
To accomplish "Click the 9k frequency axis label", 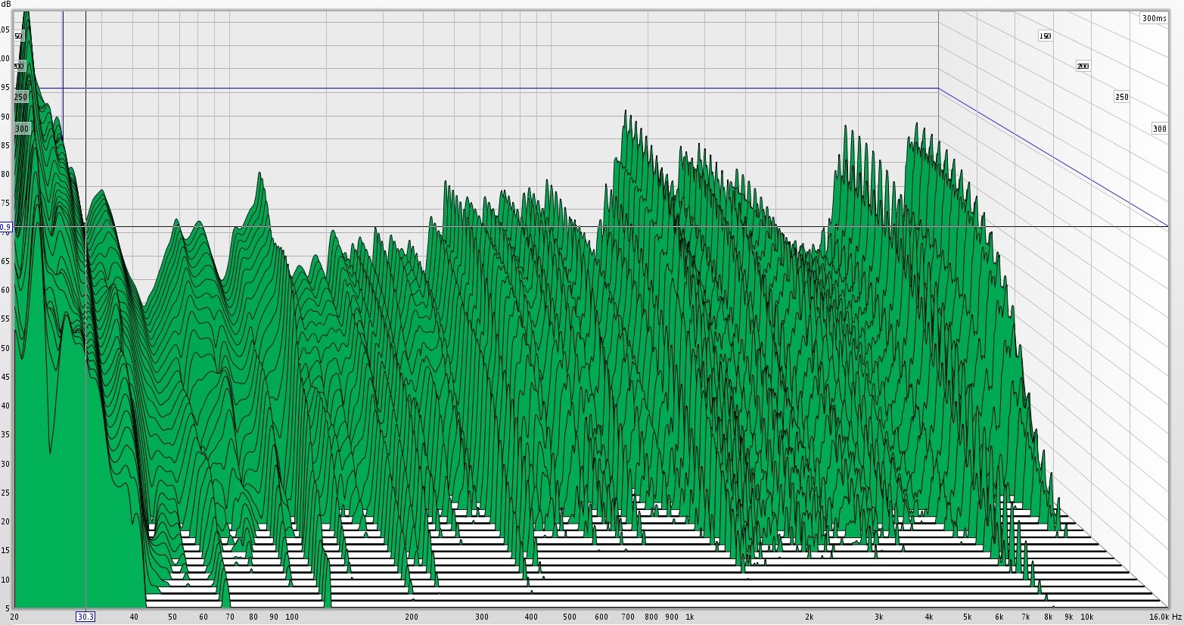I will click(x=1069, y=617).
